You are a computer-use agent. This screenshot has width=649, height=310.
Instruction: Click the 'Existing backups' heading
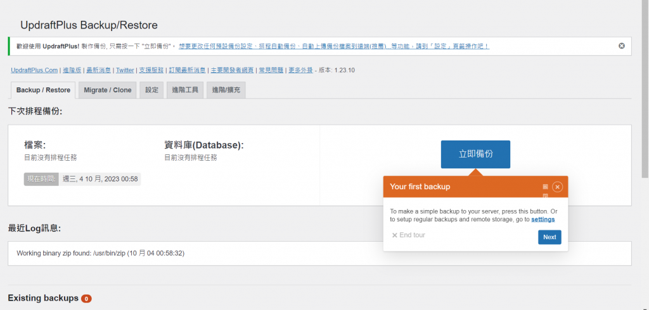[x=43, y=298]
